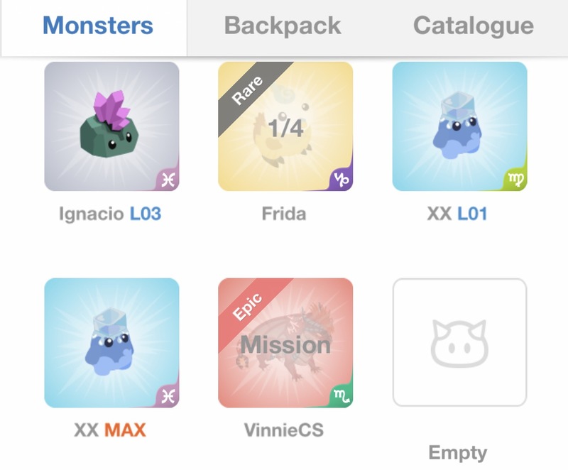The width and height of the screenshot is (568, 470).
Task: Select Ignacio's green rock monster card
Action: point(111,126)
